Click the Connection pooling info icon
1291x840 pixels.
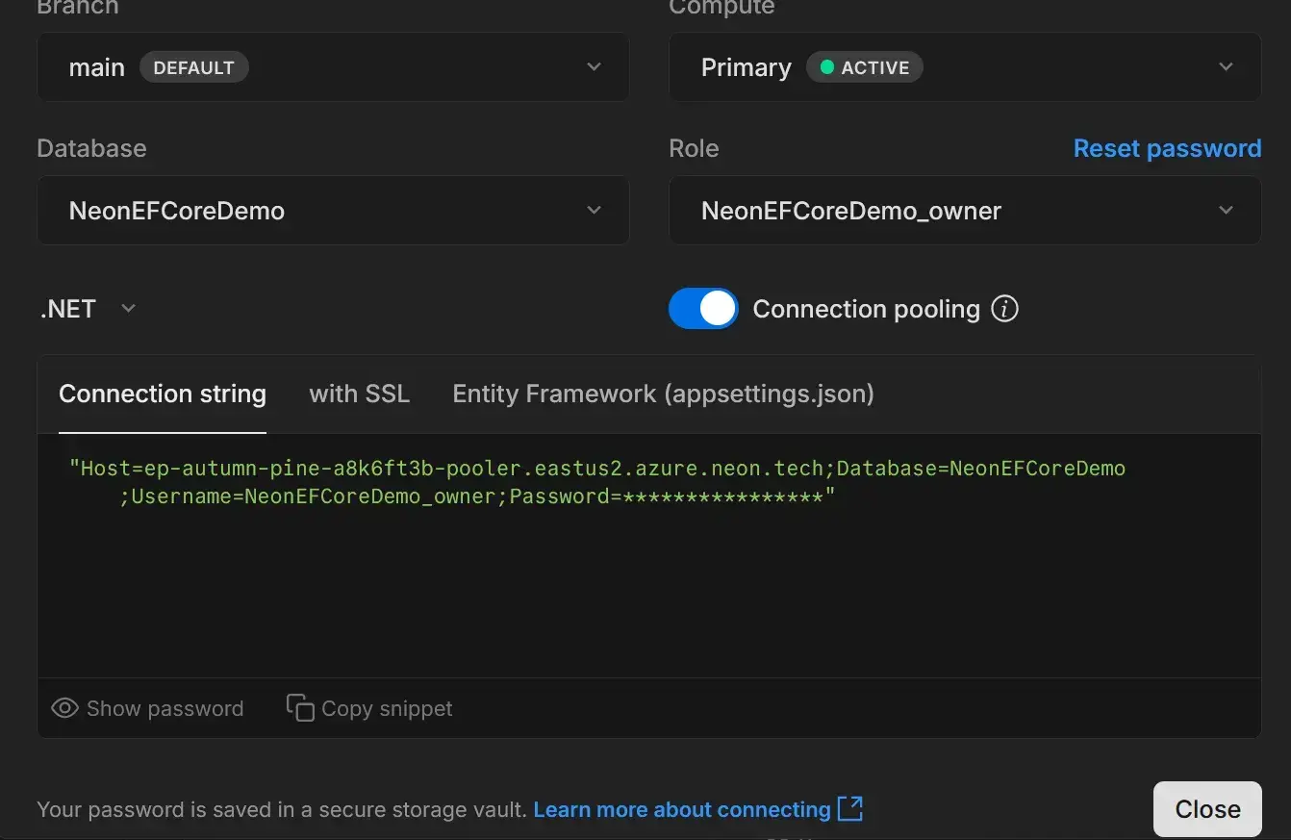(x=1004, y=309)
